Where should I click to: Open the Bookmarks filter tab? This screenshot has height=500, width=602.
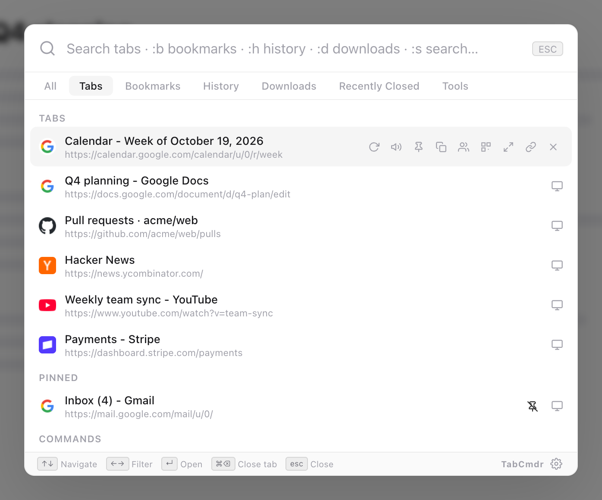point(153,86)
